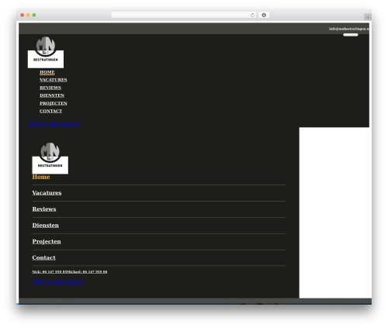Open the Vacatures link in lower menu
388x328 pixels.
(x=47, y=193)
